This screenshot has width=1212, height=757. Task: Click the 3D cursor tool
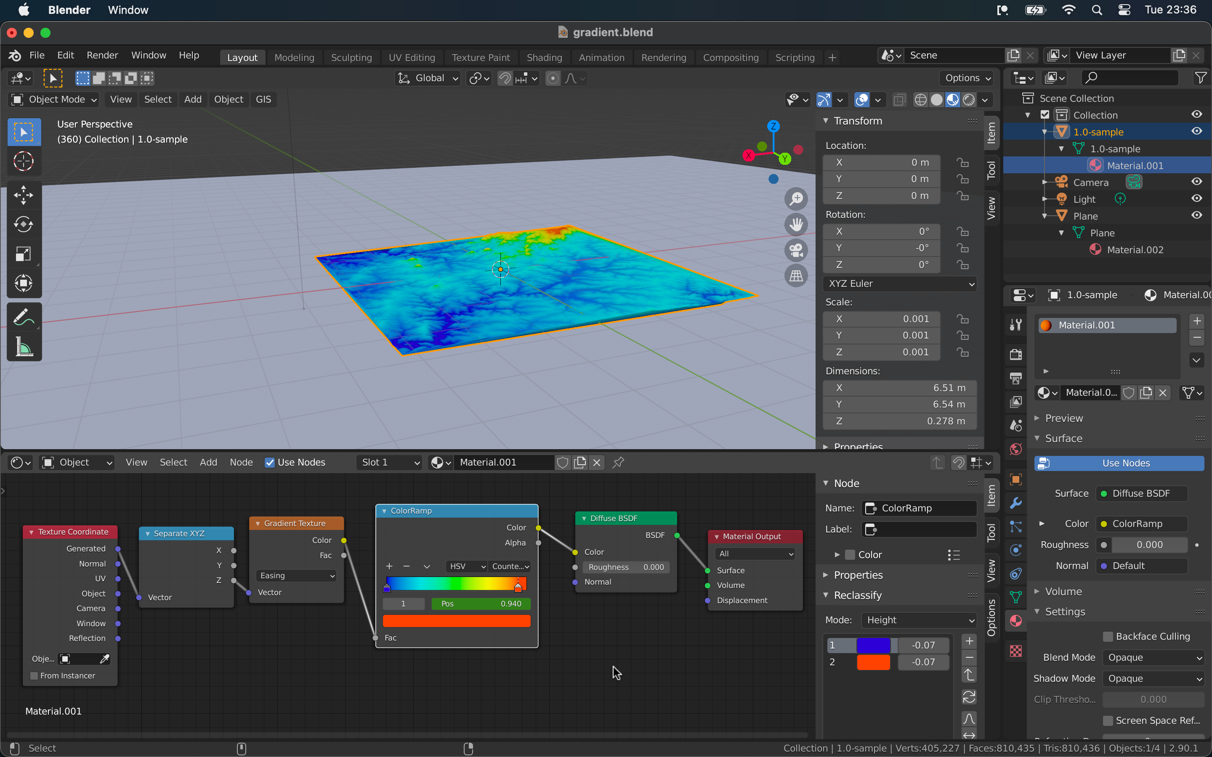(x=24, y=161)
